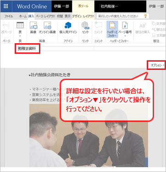The width and height of the screenshot is (166, 172).
Task: Open the app launcher grid icon
Action: (6, 6)
